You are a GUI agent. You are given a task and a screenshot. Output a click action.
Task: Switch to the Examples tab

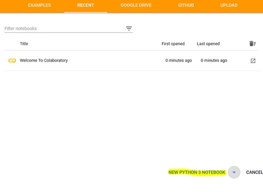[x=39, y=6]
